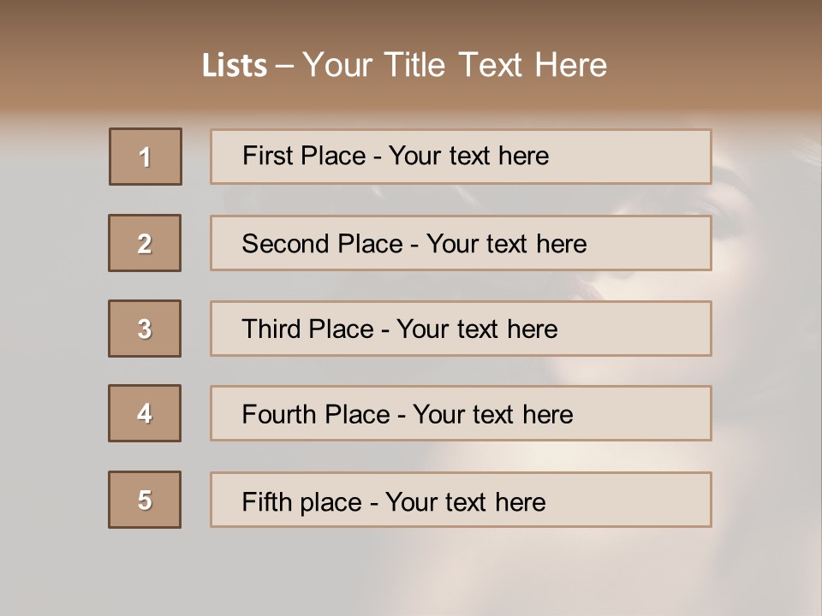Click 'Your text here' in Third Place bar
Viewport: 822px width, 616px height.
tap(477, 329)
